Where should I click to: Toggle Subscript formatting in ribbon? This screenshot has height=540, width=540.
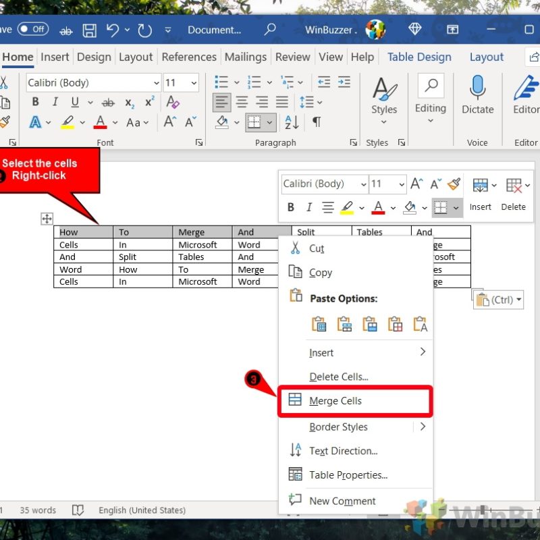pos(130,103)
